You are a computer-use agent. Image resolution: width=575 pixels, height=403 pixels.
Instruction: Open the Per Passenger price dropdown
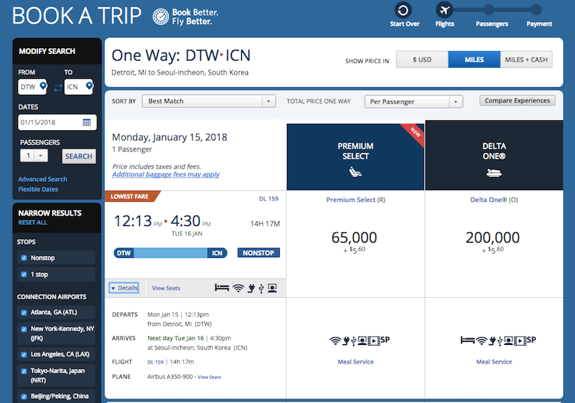414,102
